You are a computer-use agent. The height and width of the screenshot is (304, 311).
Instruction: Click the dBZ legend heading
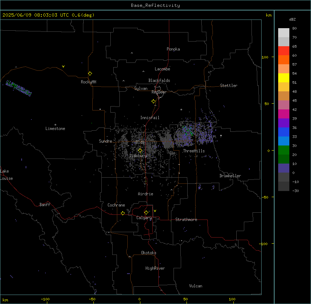pos(292,19)
